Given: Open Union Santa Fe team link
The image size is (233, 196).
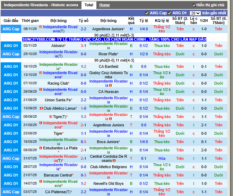Looking at the screenshot, I should click(58, 100).
